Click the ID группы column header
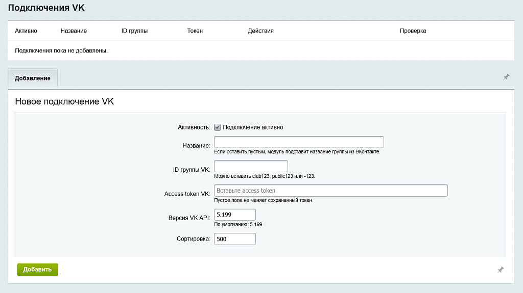Image resolution: width=523 pixels, height=293 pixels. coord(134,31)
